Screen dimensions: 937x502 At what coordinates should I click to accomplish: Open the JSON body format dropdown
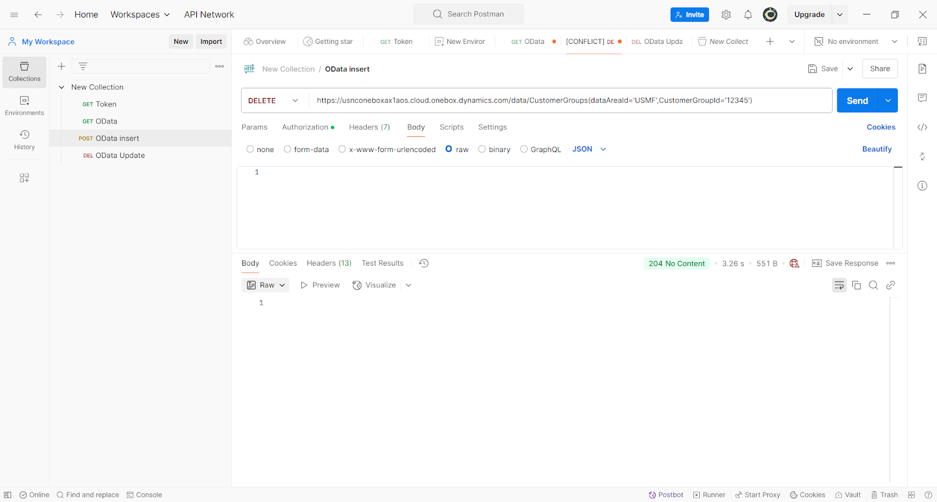tap(589, 149)
